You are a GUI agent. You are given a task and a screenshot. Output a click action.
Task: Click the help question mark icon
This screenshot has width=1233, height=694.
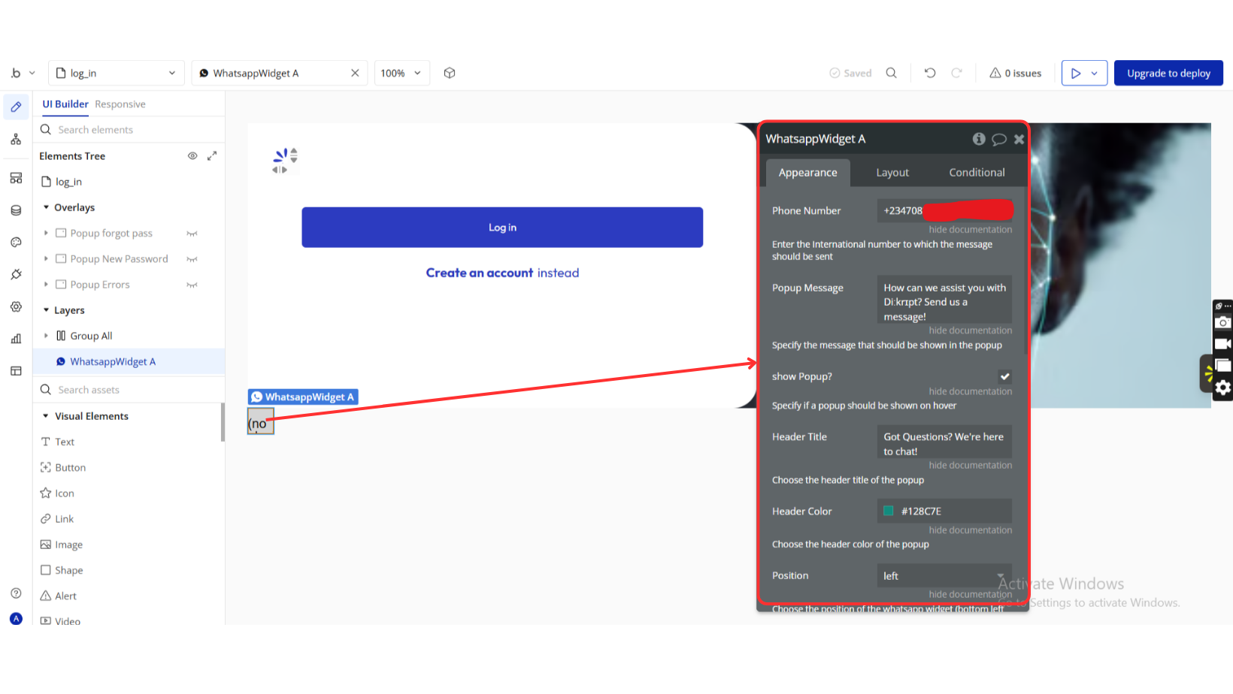point(16,593)
